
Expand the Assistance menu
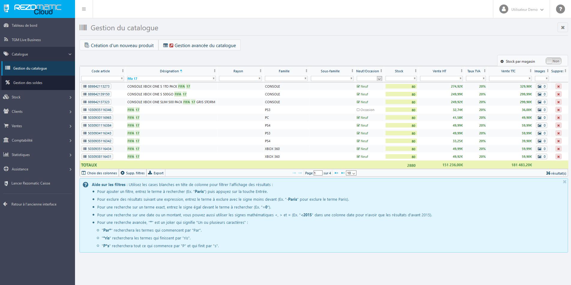pos(38,169)
